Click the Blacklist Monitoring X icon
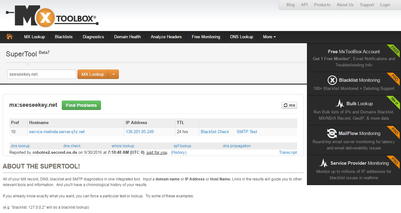Viewport: 401px width, 213px height. click(x=332, y=80)
